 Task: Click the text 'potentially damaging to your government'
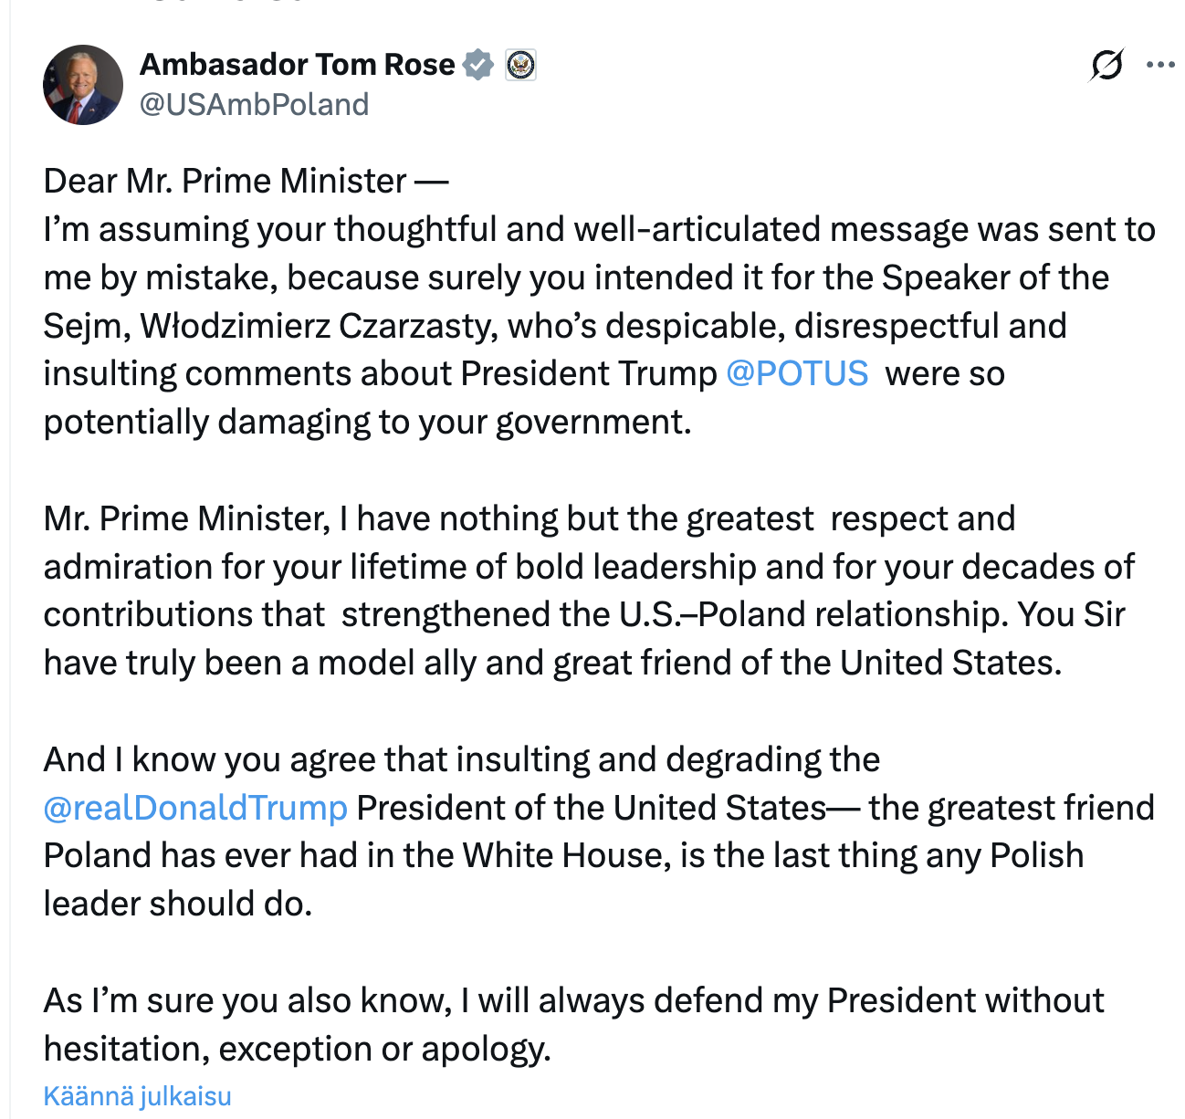tap(367, 423)
